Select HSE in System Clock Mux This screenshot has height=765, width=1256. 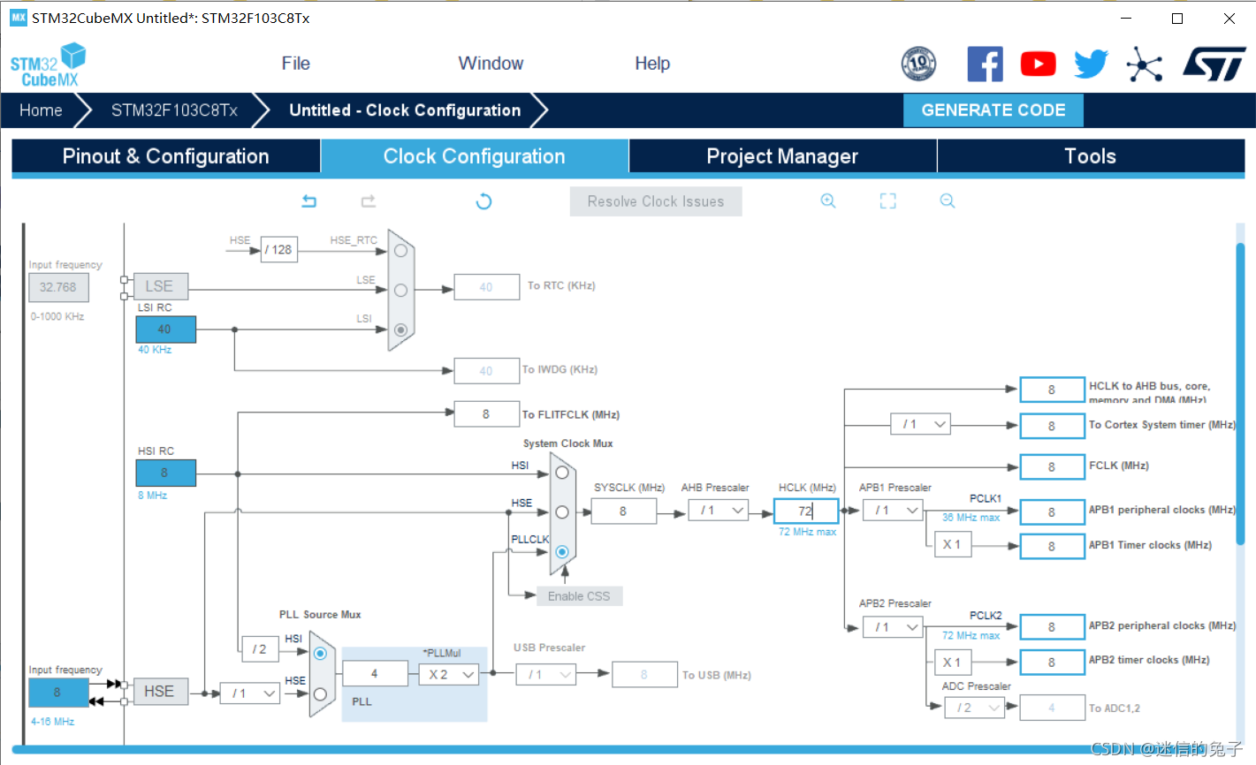562,511
